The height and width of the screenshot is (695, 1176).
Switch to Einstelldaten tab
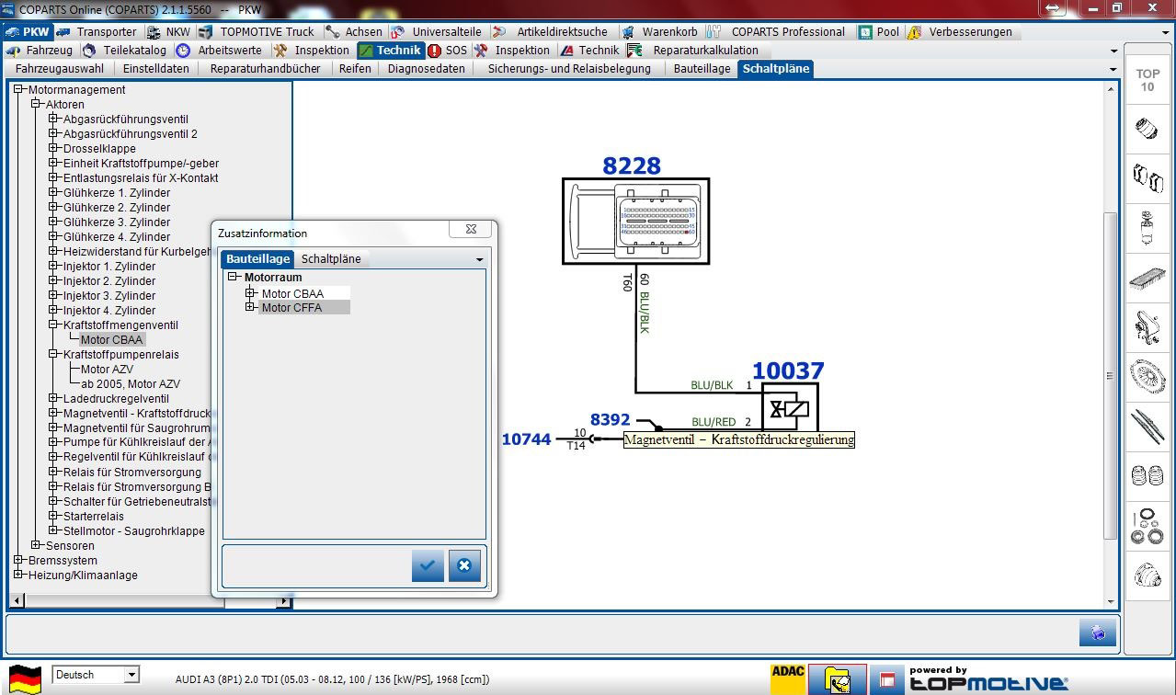[x=155, y=69]
